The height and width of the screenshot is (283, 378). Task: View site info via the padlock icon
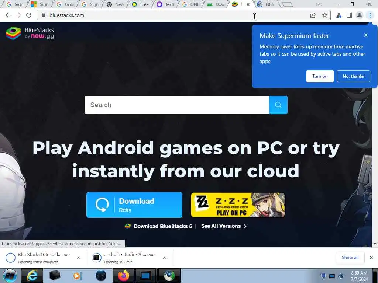pyautogui.click(x=44, y=15)
